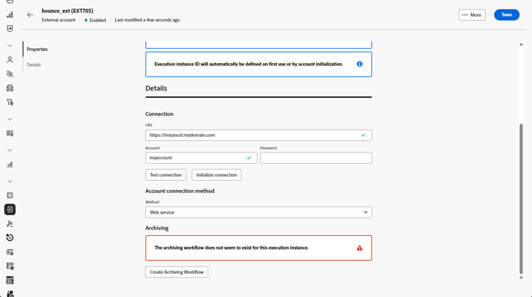The width and height of the screenshot is (532, 297).
Task: Select the gavel icon in the sidebar
Action: point(10,223)
